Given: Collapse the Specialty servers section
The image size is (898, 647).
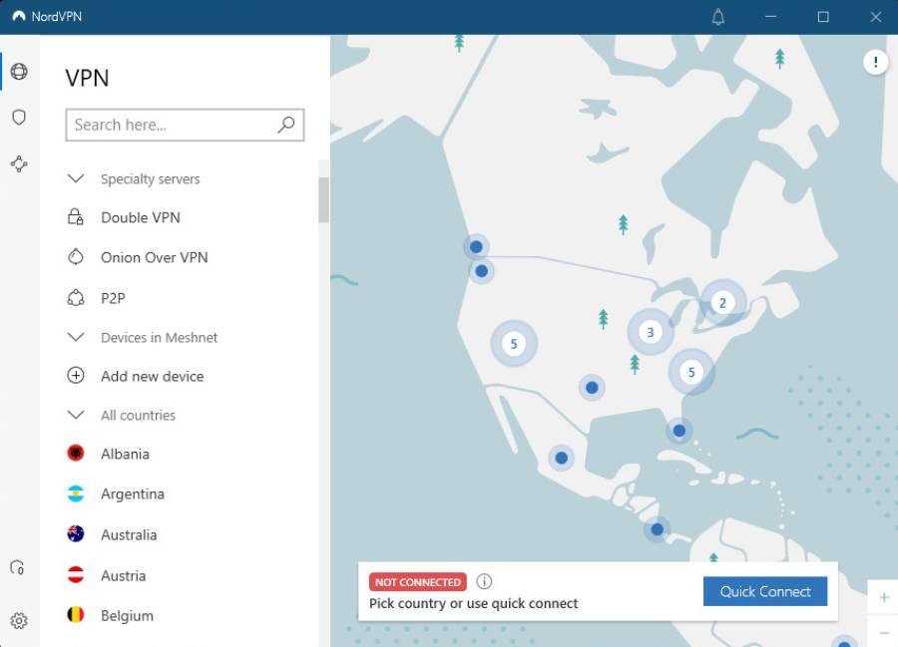Looking at the screenshot, I should (x=76, y=178).
